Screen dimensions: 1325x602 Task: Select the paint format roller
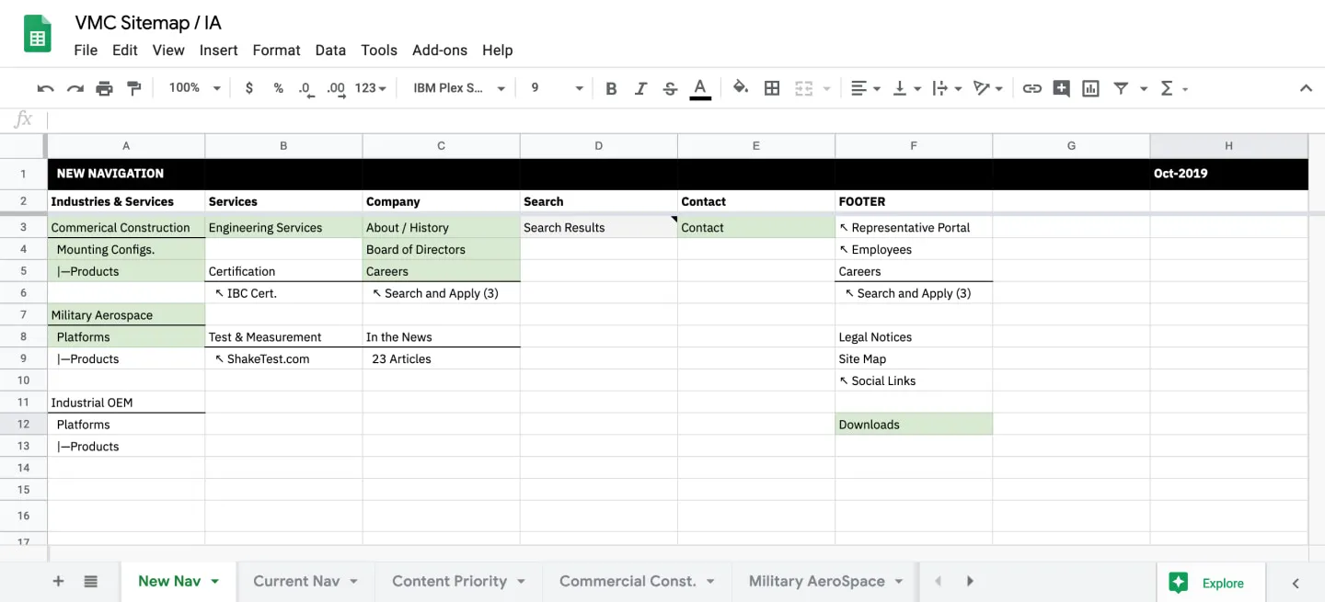point(133,88)
